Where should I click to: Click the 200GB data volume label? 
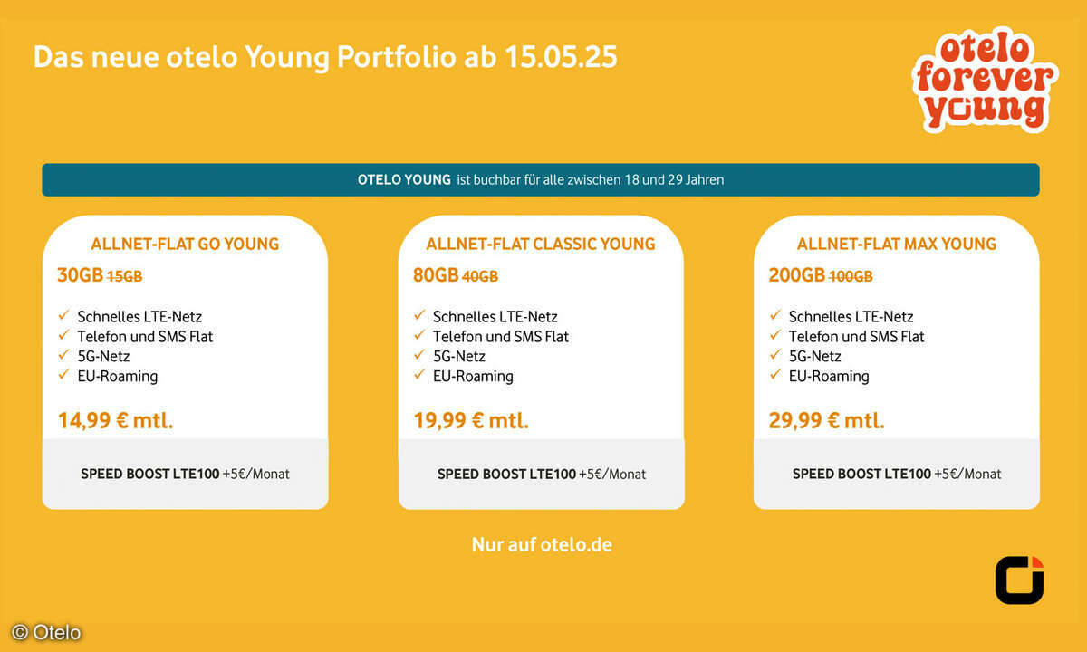pyautogui.click(x=796, y=275)
